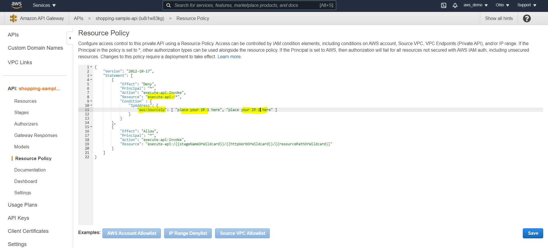
Task: Click the services search input field
Action: (x=249, y=5)
